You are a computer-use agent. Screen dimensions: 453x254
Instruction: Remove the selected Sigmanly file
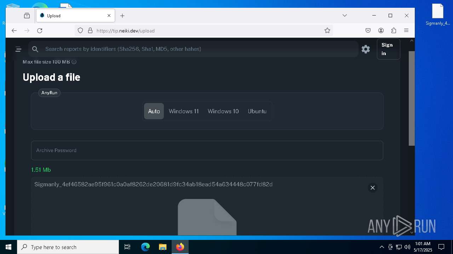372,188
